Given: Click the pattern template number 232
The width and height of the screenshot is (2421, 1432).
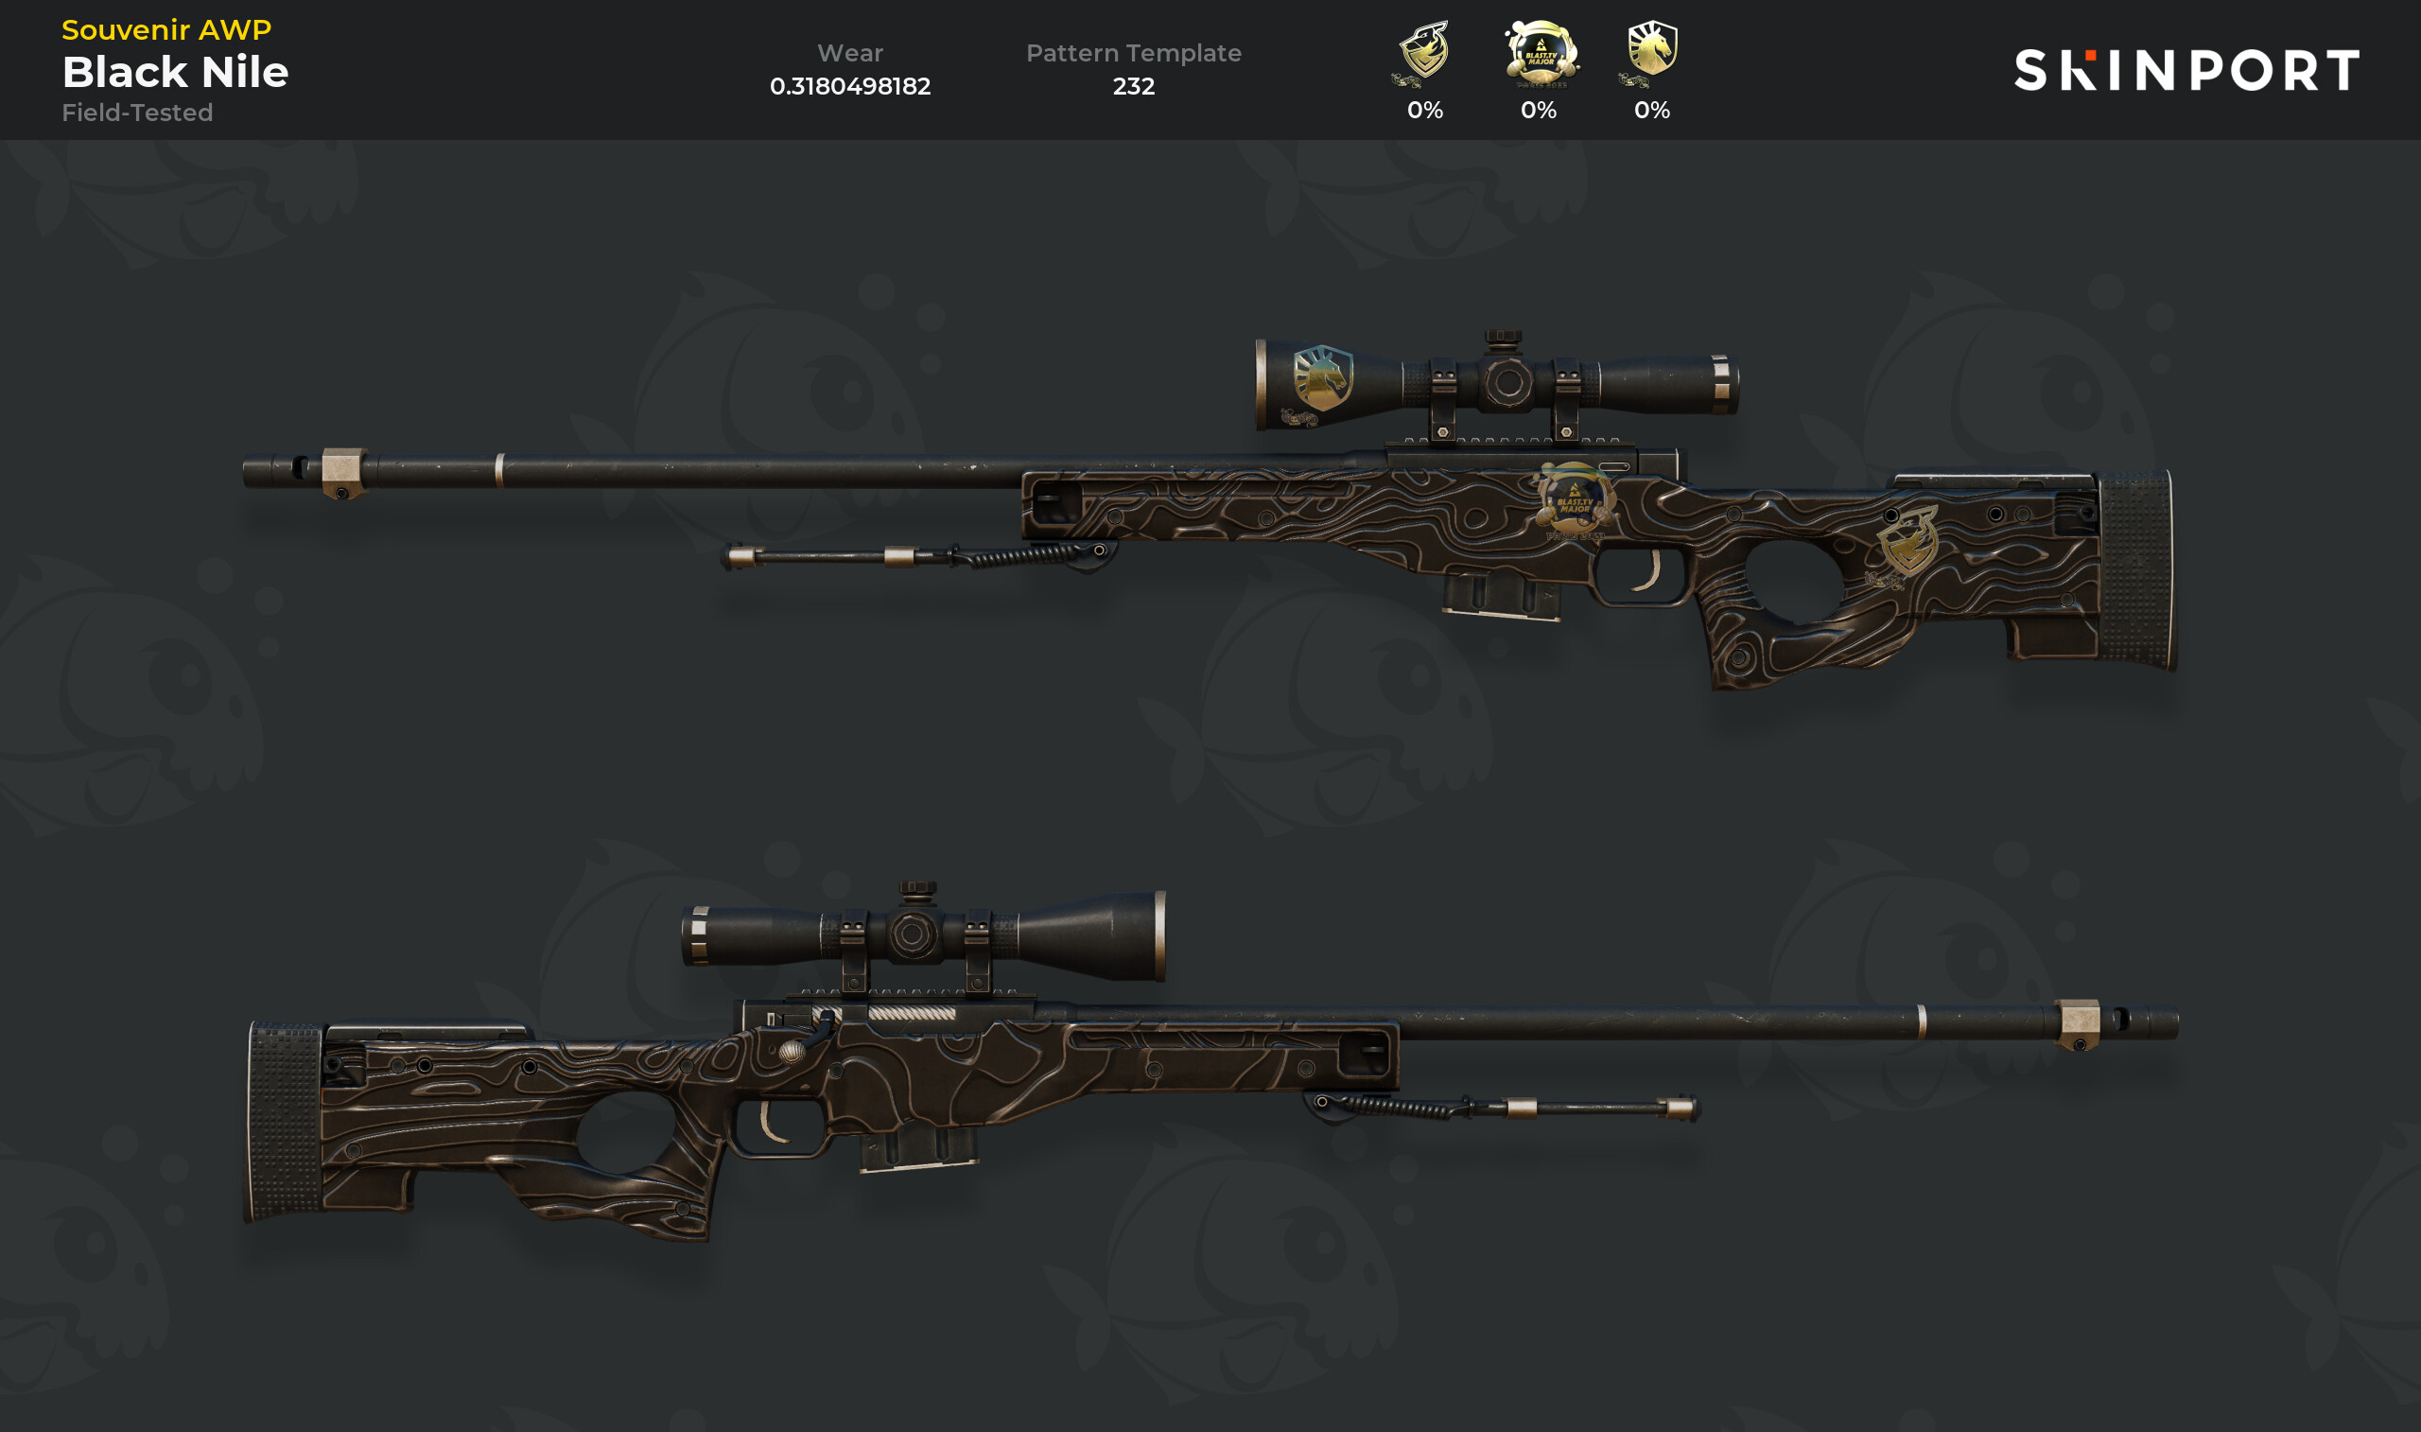Looking at the screenshot, I should (1133, 86).
